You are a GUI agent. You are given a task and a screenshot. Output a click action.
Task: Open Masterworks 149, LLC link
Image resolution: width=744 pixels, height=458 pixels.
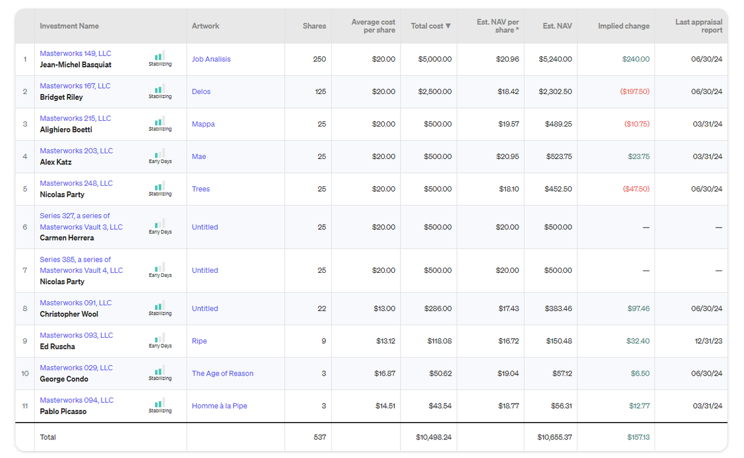pos(75,53)
